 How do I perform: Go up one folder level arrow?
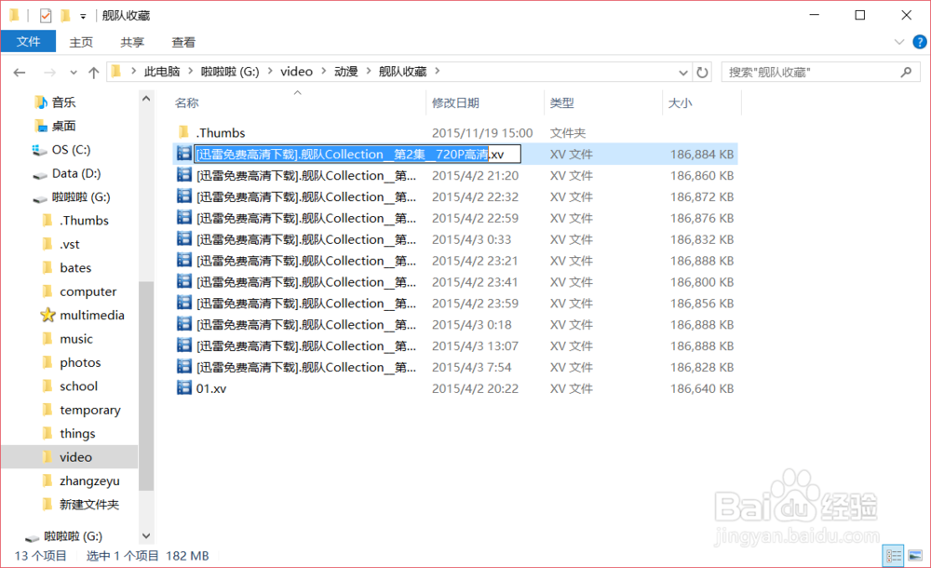(x=93, y=73)
